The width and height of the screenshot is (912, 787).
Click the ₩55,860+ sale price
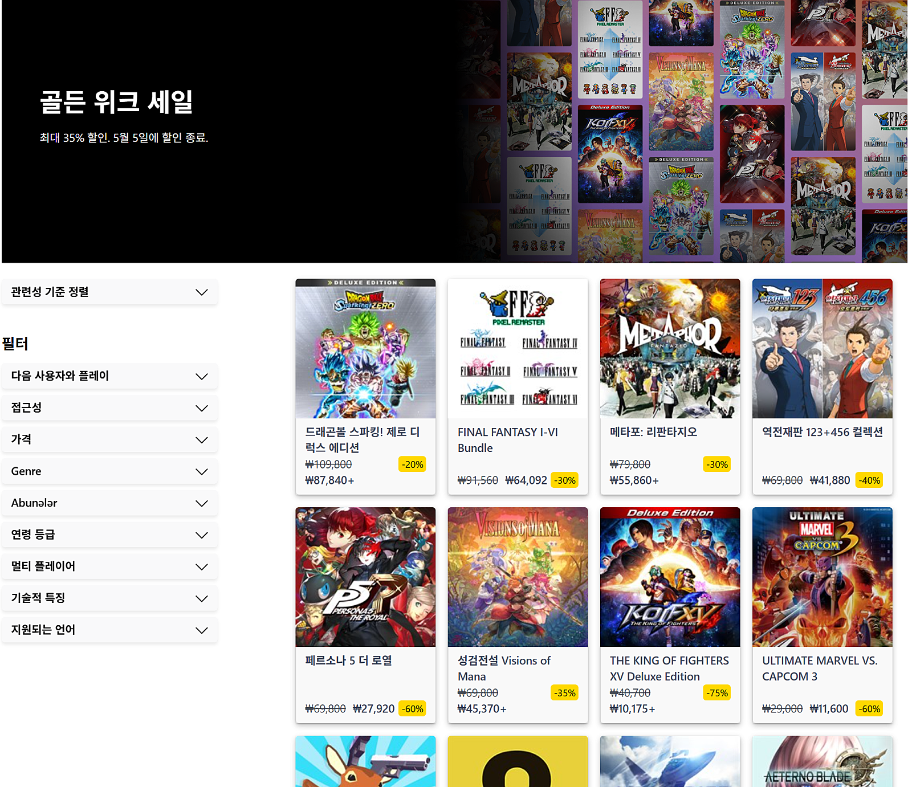[634, 480]
